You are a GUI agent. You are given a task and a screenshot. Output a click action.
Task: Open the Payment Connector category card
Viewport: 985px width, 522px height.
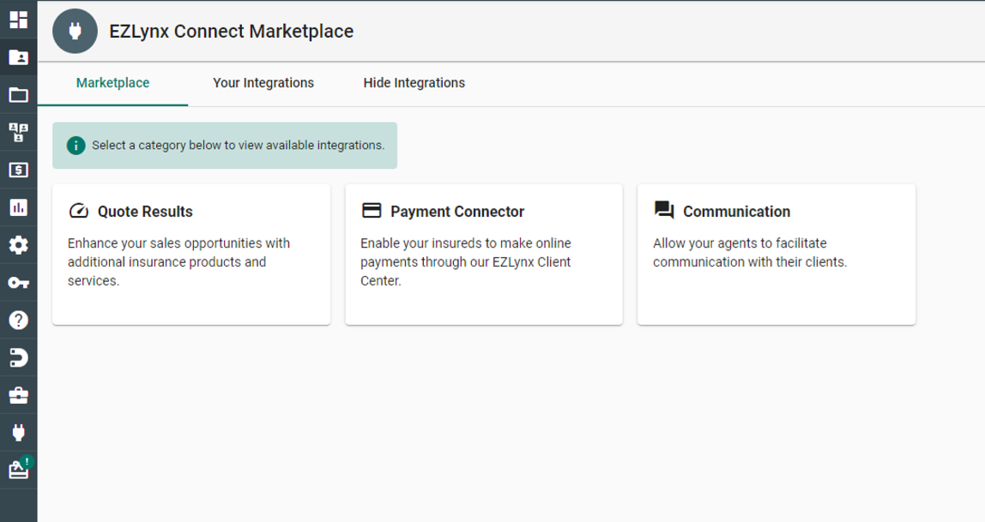point(484,254)
